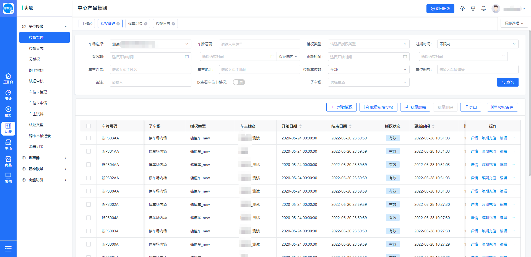Open the 统计 statistics sidebar icon
The image size is (531, 257).
pyautogui.click(x=8, y=95)
